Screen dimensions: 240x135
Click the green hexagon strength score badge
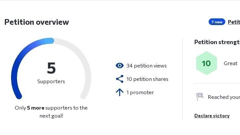[207, 63]
